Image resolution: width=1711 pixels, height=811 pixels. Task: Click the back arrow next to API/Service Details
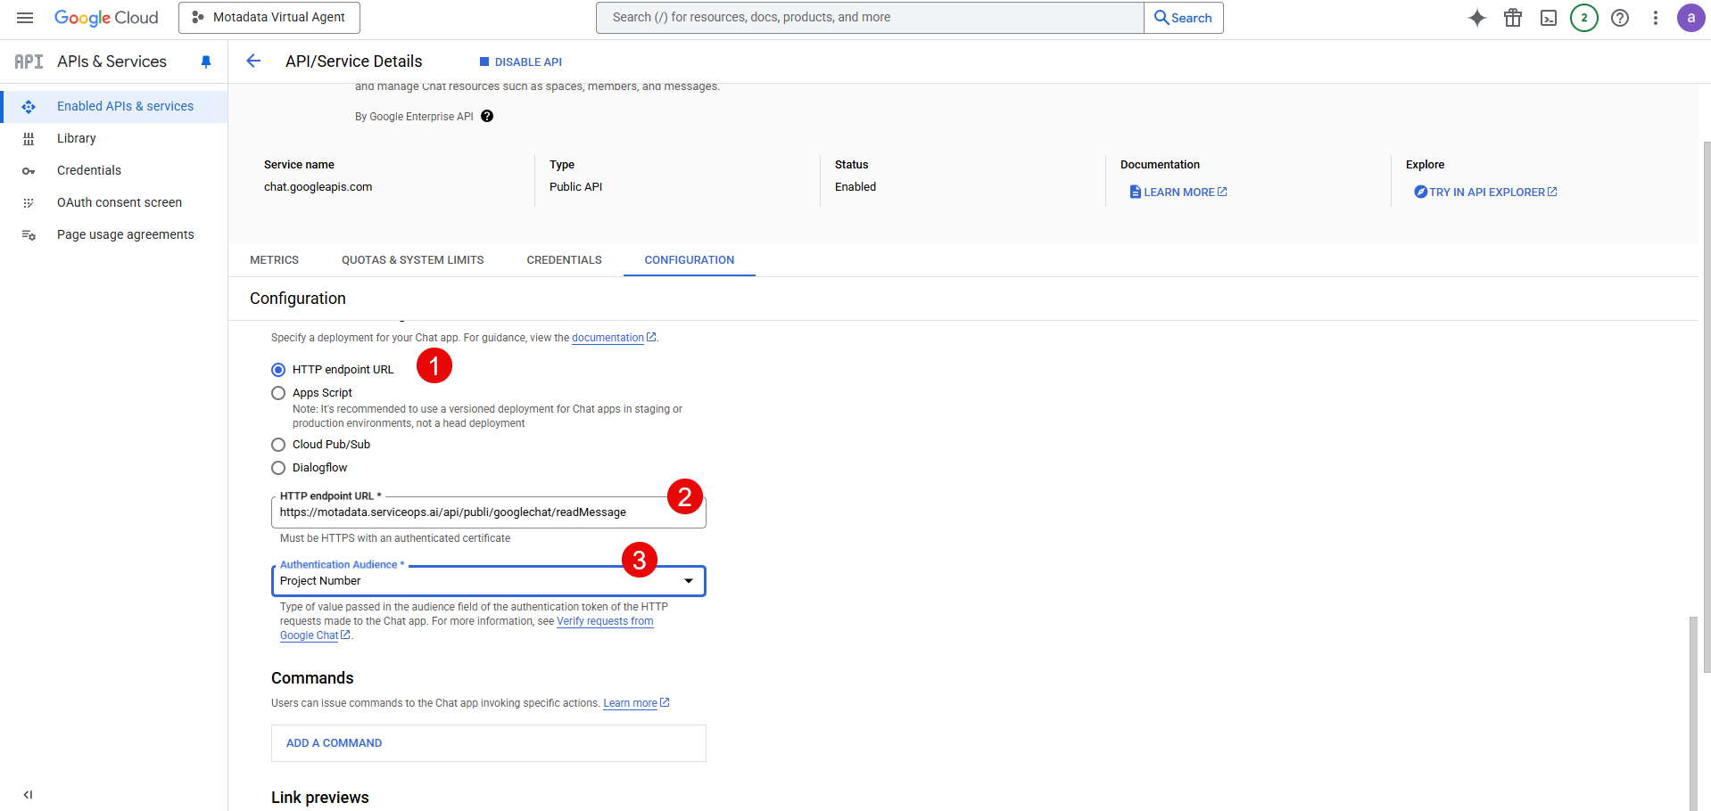point(253,61)
